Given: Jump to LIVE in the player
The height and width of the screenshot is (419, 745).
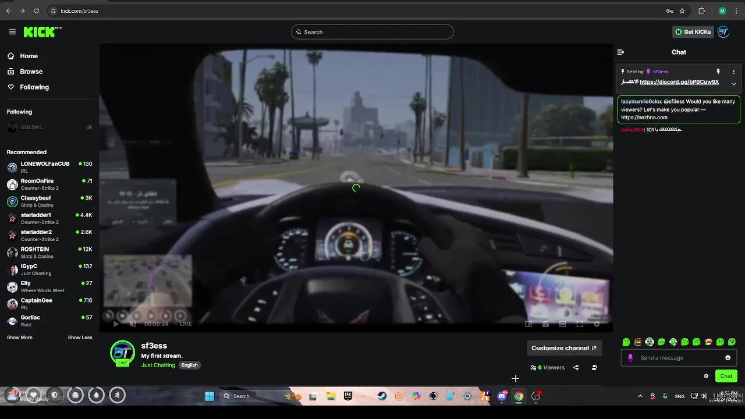Looking at the screenshot, I should pyautogui.click(x=186, y=324).
